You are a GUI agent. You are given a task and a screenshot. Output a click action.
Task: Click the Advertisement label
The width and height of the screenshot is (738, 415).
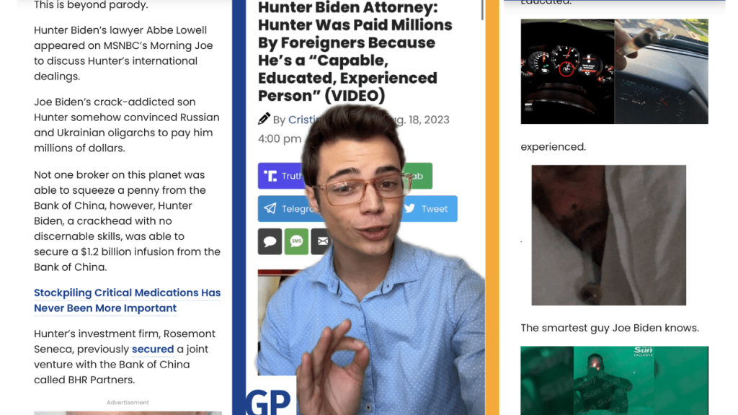(128, 402)
